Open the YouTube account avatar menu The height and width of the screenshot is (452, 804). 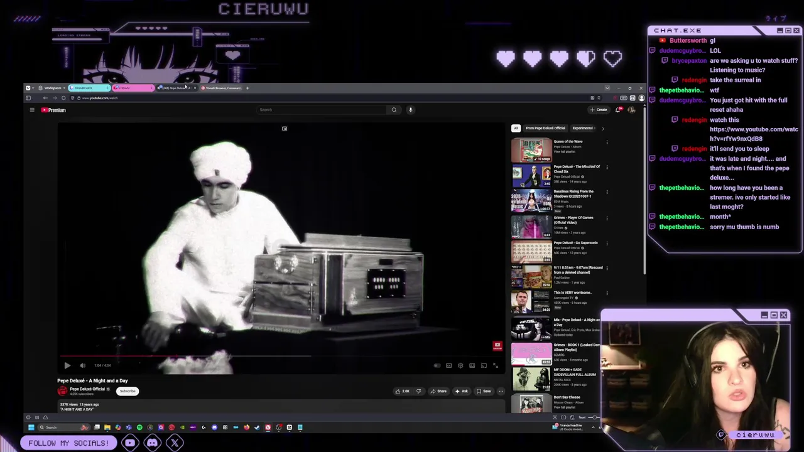point(631,110)
